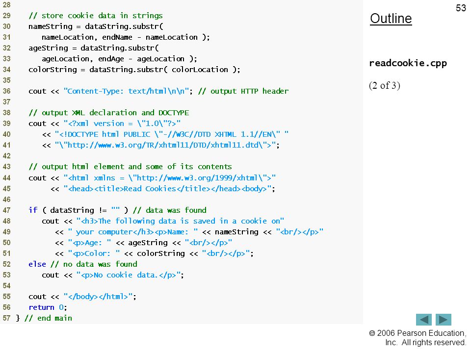Click the 'if' keyword on line 47

pyautogui.click(x=33, y=210)
